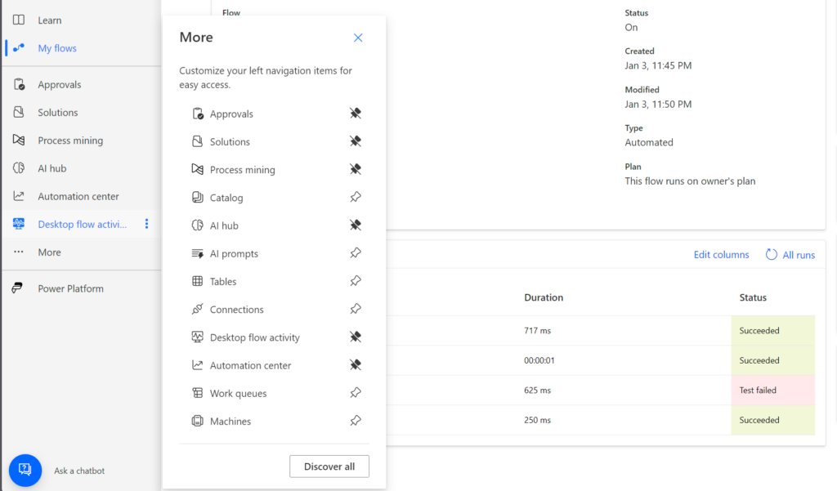Open AI prompts from More panel
Screen dimensions: 837x491
pos(234,253)
